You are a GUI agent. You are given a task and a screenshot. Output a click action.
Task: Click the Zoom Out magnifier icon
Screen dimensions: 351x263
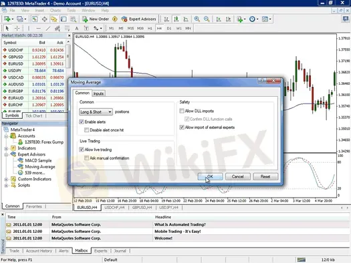[207, 19]
